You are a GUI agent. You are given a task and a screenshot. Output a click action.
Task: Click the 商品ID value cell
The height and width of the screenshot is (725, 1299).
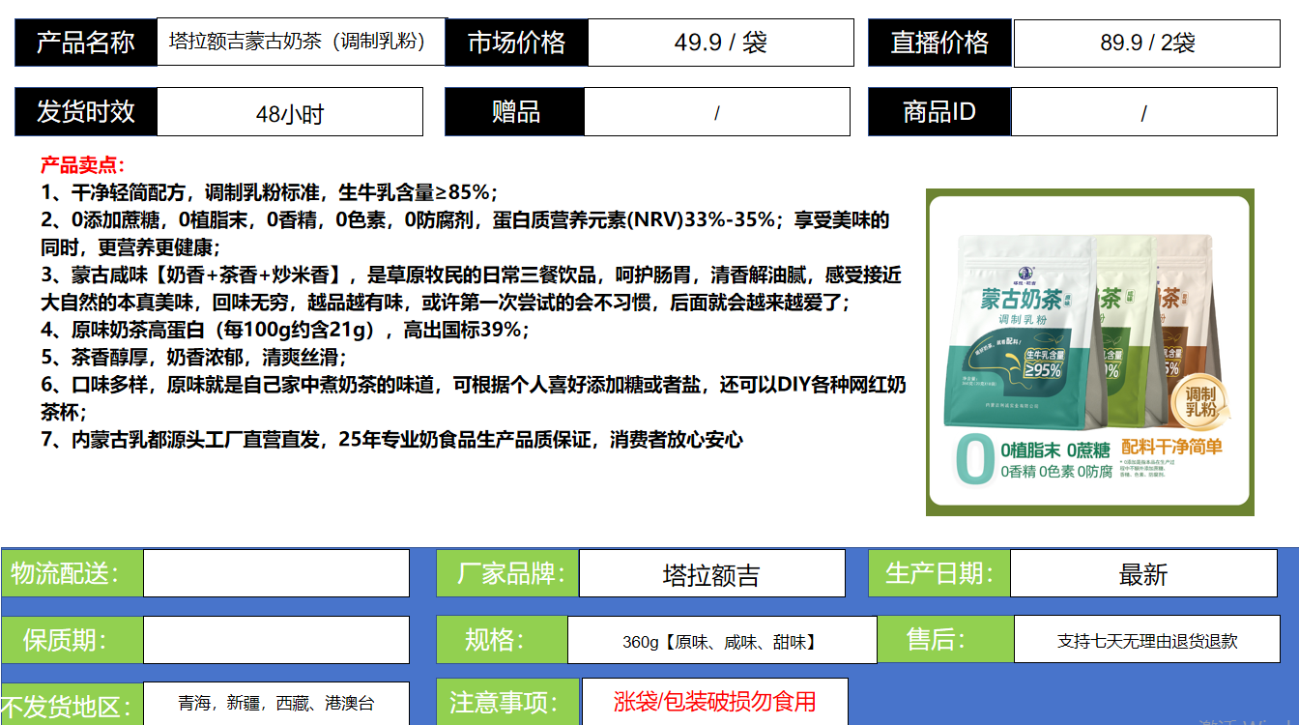coord(1143,113)
